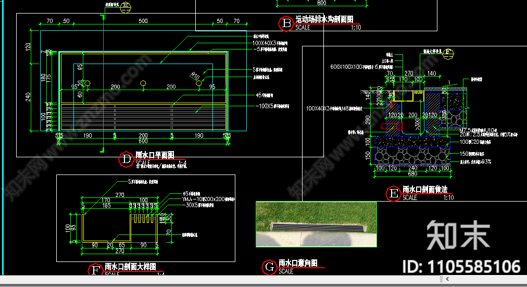Screen dimensions: 527x287
Task: Select the title 雨水口意向图
Action: 298,264
